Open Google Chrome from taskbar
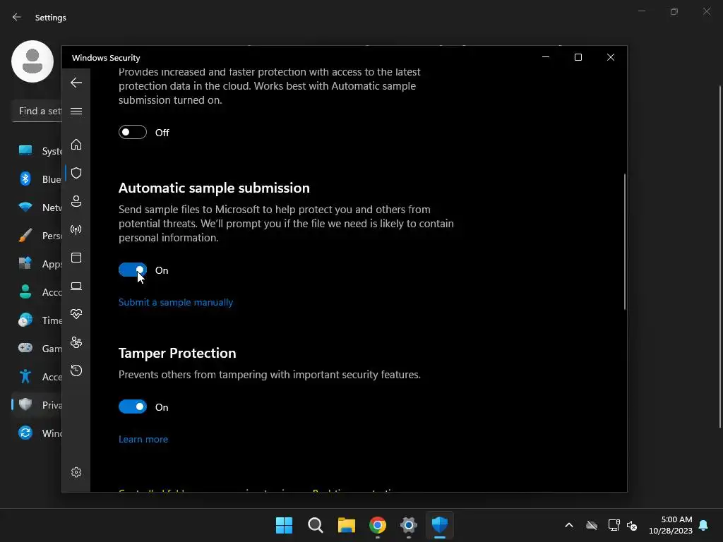 pyautogui.click(x=378, y=525)
